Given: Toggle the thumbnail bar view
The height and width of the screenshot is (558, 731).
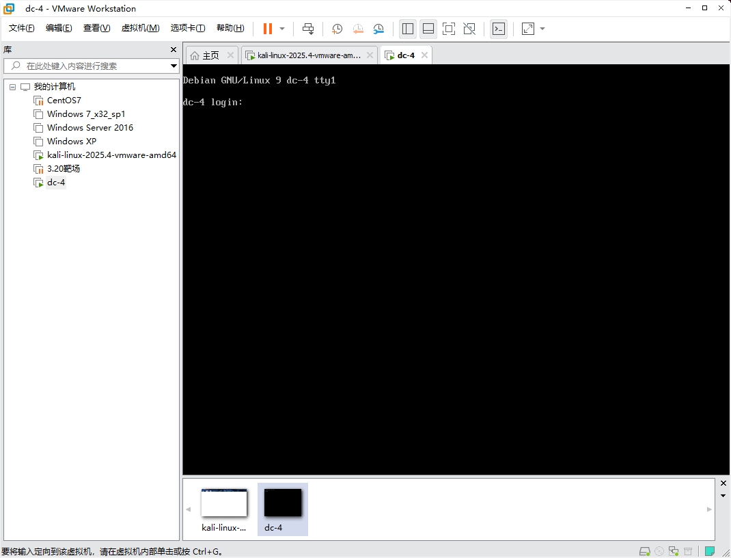Looking at the screenshot, I should tap(428, 29).
